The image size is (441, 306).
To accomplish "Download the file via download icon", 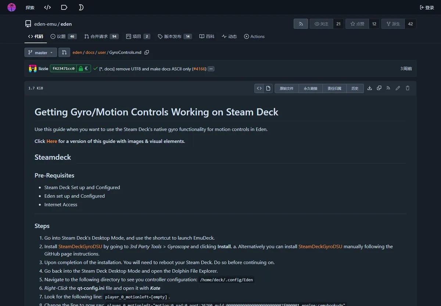I will (370, 88).
